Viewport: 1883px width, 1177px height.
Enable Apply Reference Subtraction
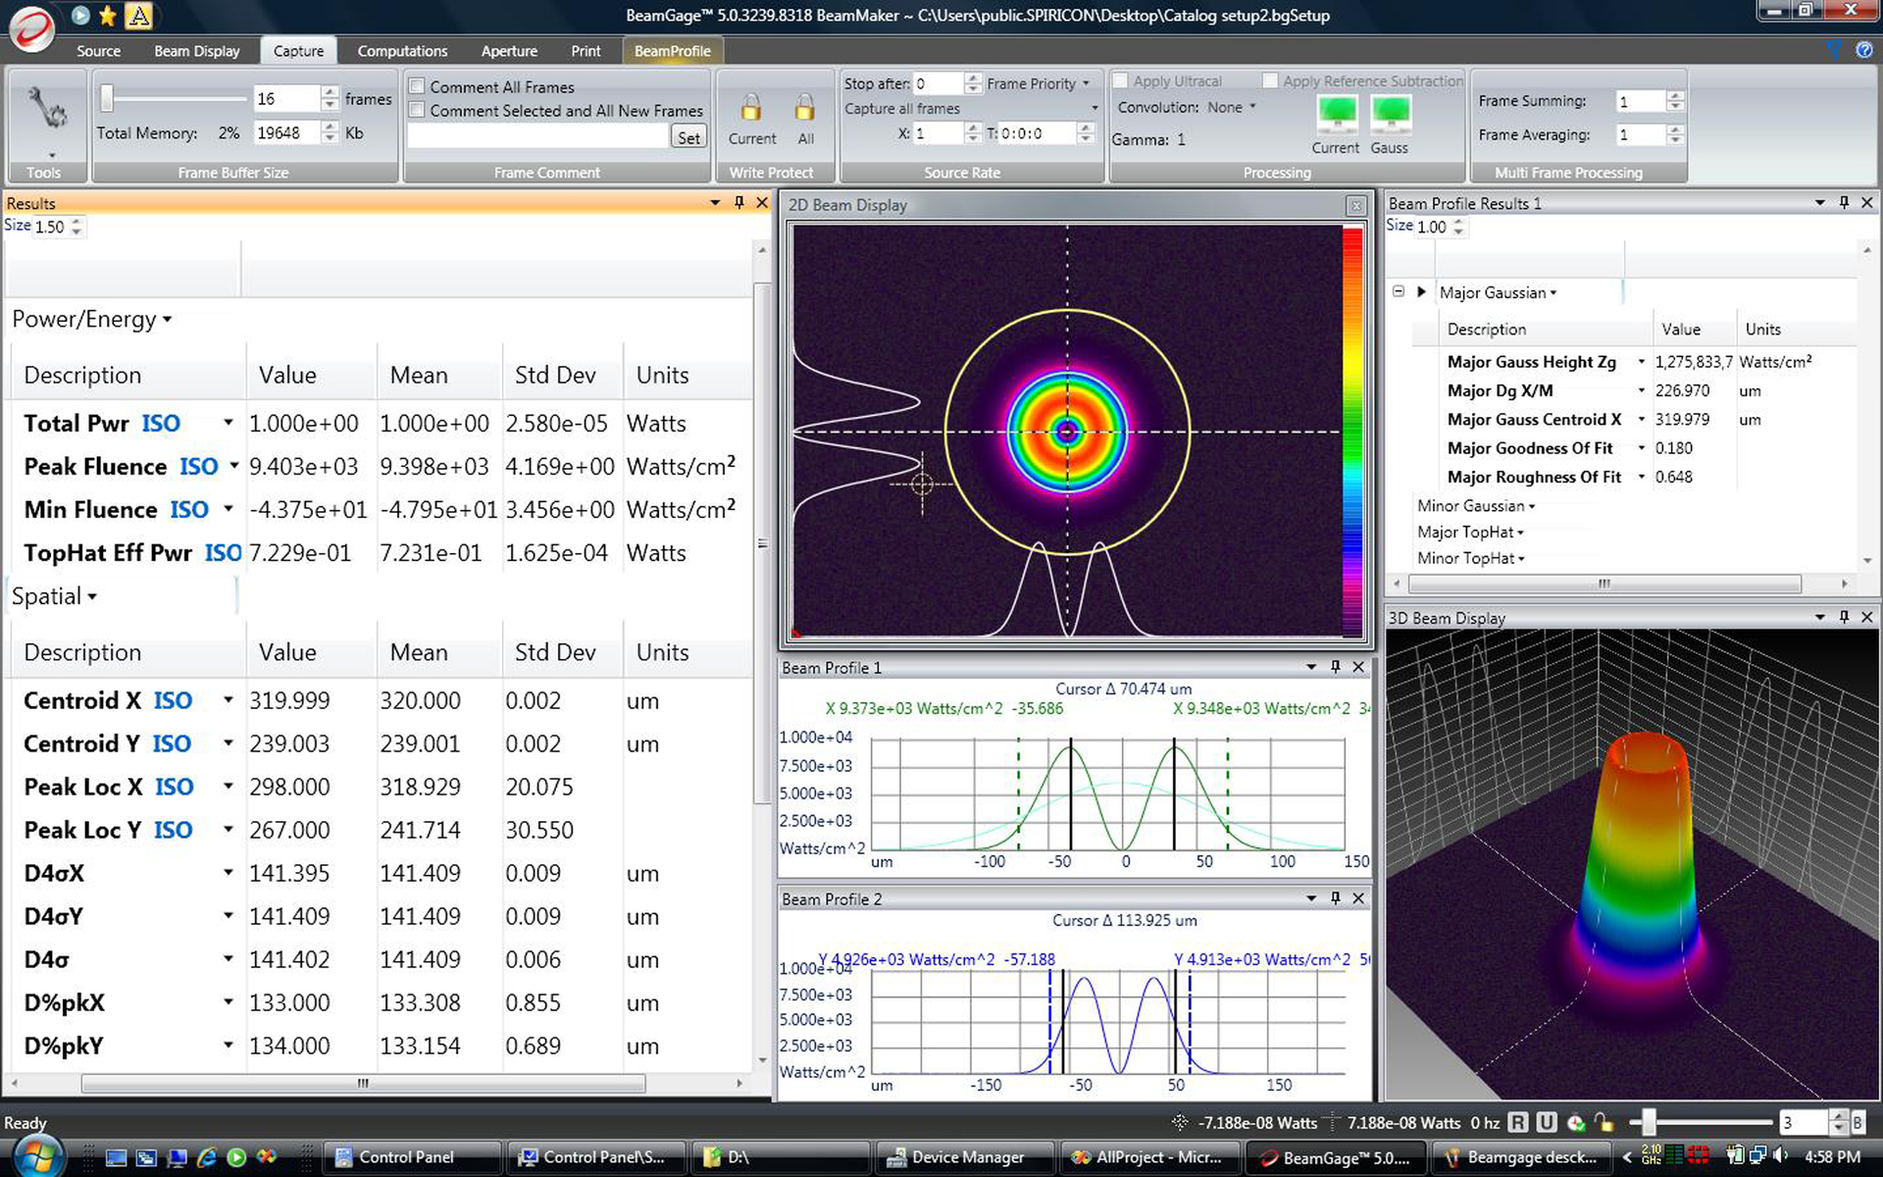pos(1270,80)
